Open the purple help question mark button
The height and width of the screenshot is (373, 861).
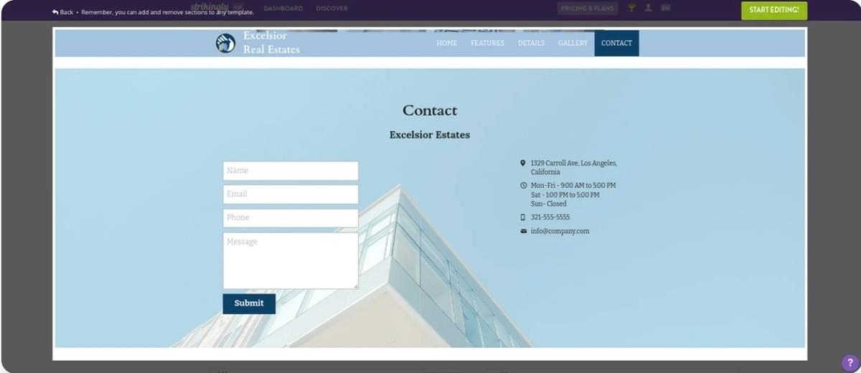point(850,363)
